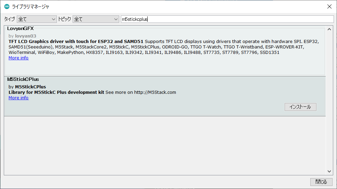Expand the トピック filter dropdown
The width and height of the screenshot is (337, 189).
point(96,19)
